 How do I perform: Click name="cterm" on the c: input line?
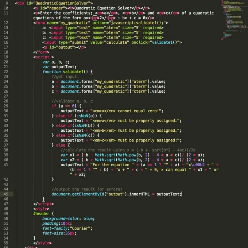tap(106, 38)
